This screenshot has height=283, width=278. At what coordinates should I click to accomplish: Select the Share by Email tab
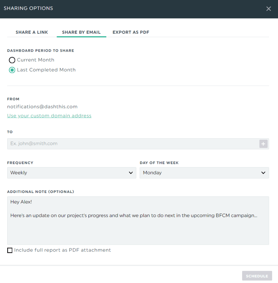81,32
